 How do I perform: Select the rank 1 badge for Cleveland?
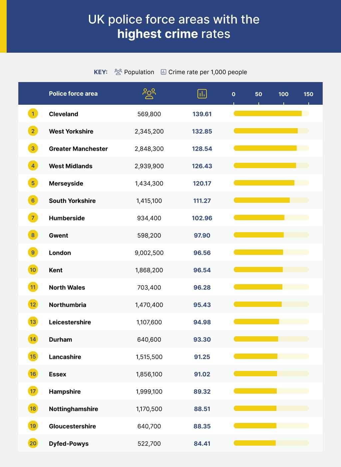pos(33,114)
